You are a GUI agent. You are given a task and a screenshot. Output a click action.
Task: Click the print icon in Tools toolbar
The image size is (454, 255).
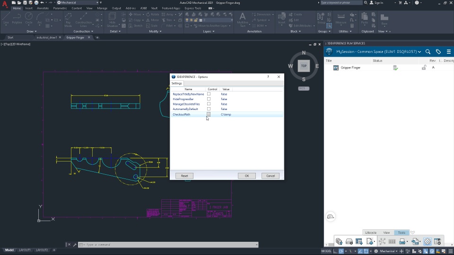(402, 241)
